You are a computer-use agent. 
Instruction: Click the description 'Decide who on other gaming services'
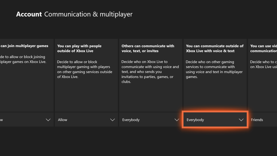pyautogui.click(x=214, y=69)
